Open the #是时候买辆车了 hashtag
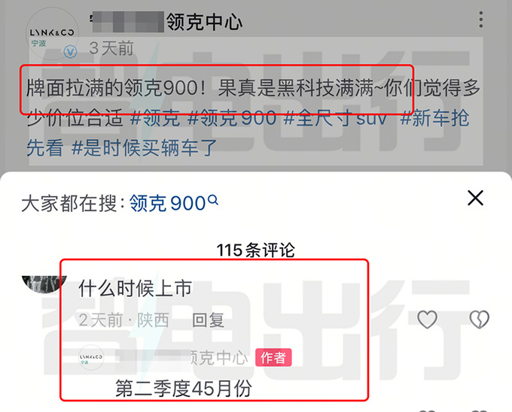 pos(144,147)
